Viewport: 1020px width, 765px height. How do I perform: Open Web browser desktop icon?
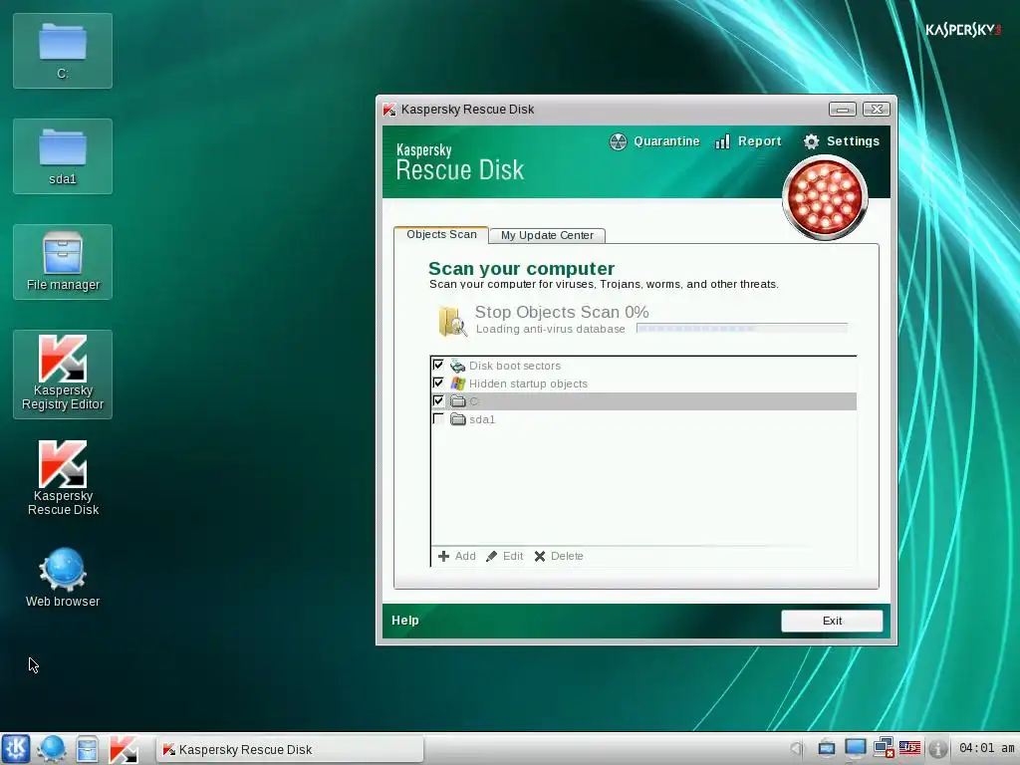click(63, 578)
